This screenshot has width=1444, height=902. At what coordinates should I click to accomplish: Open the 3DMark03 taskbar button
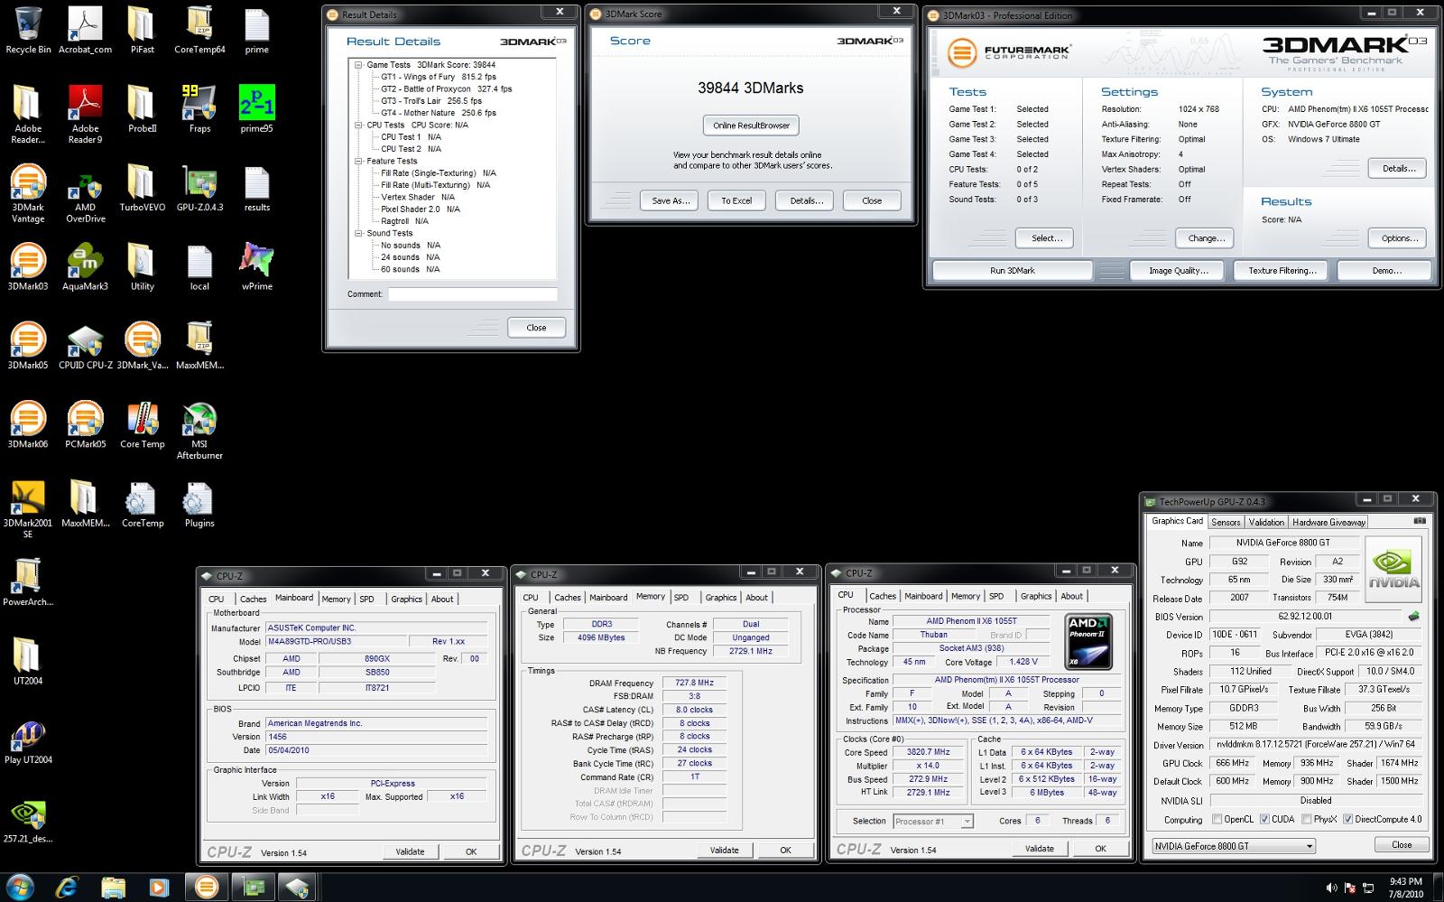pos(207,887)
